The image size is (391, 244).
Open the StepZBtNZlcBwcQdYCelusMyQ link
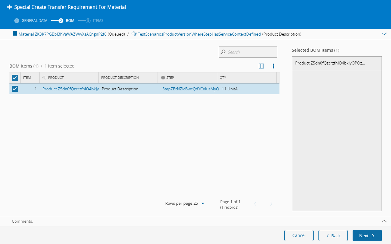pos(190,89)
